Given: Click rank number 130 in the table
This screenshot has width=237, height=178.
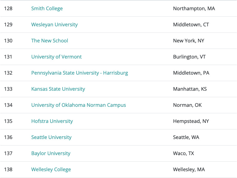Looking at the screenshot, I should [8, 41].
